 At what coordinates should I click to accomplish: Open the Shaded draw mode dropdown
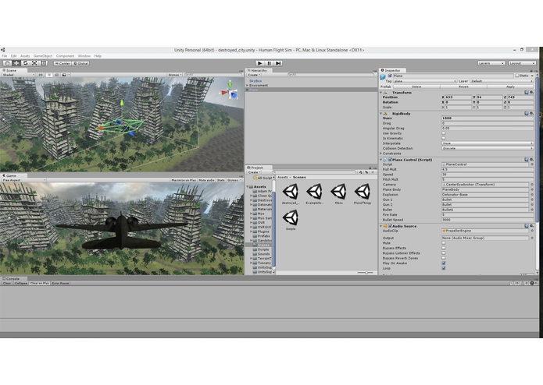19,75
